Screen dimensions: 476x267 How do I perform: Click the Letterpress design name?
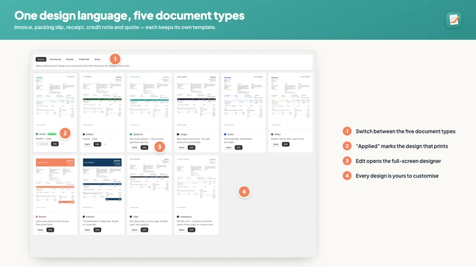[186, 217]
